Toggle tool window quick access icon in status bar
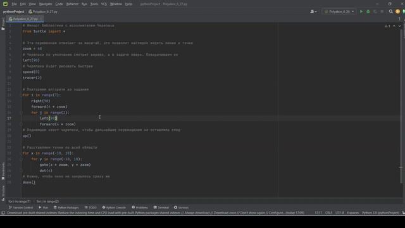 [x=3, y=213]
